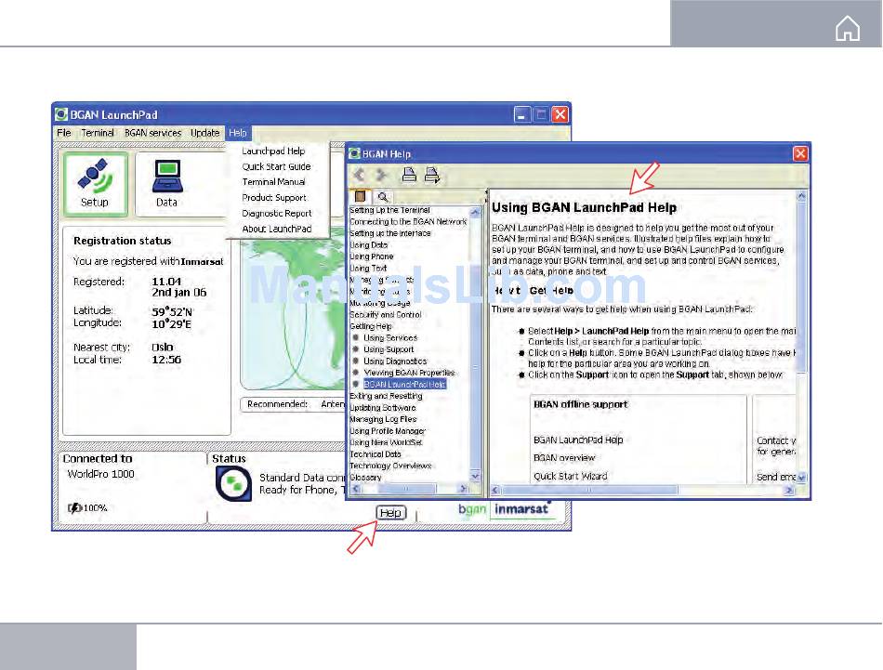Select Setting up the Interface topic
This screenshot has width=883, height=670.
[389, 233]
